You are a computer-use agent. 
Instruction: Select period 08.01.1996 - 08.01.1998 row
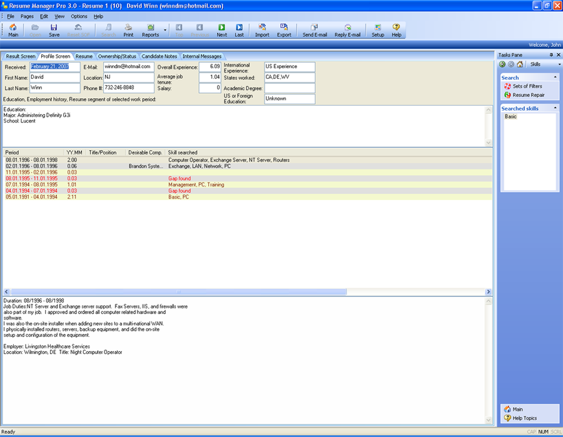247,160
